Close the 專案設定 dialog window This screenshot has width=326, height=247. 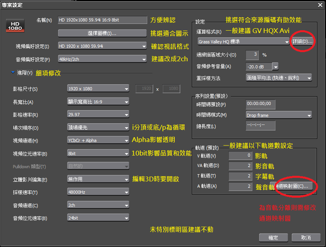coord(320,5)
